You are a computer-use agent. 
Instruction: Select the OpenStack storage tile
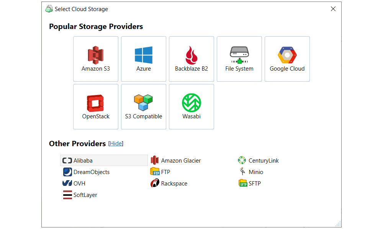pyautogui.click(x=95, y=106)
